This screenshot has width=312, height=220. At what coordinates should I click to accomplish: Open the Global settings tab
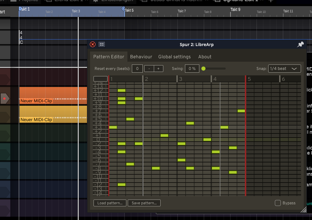point(174,57)
